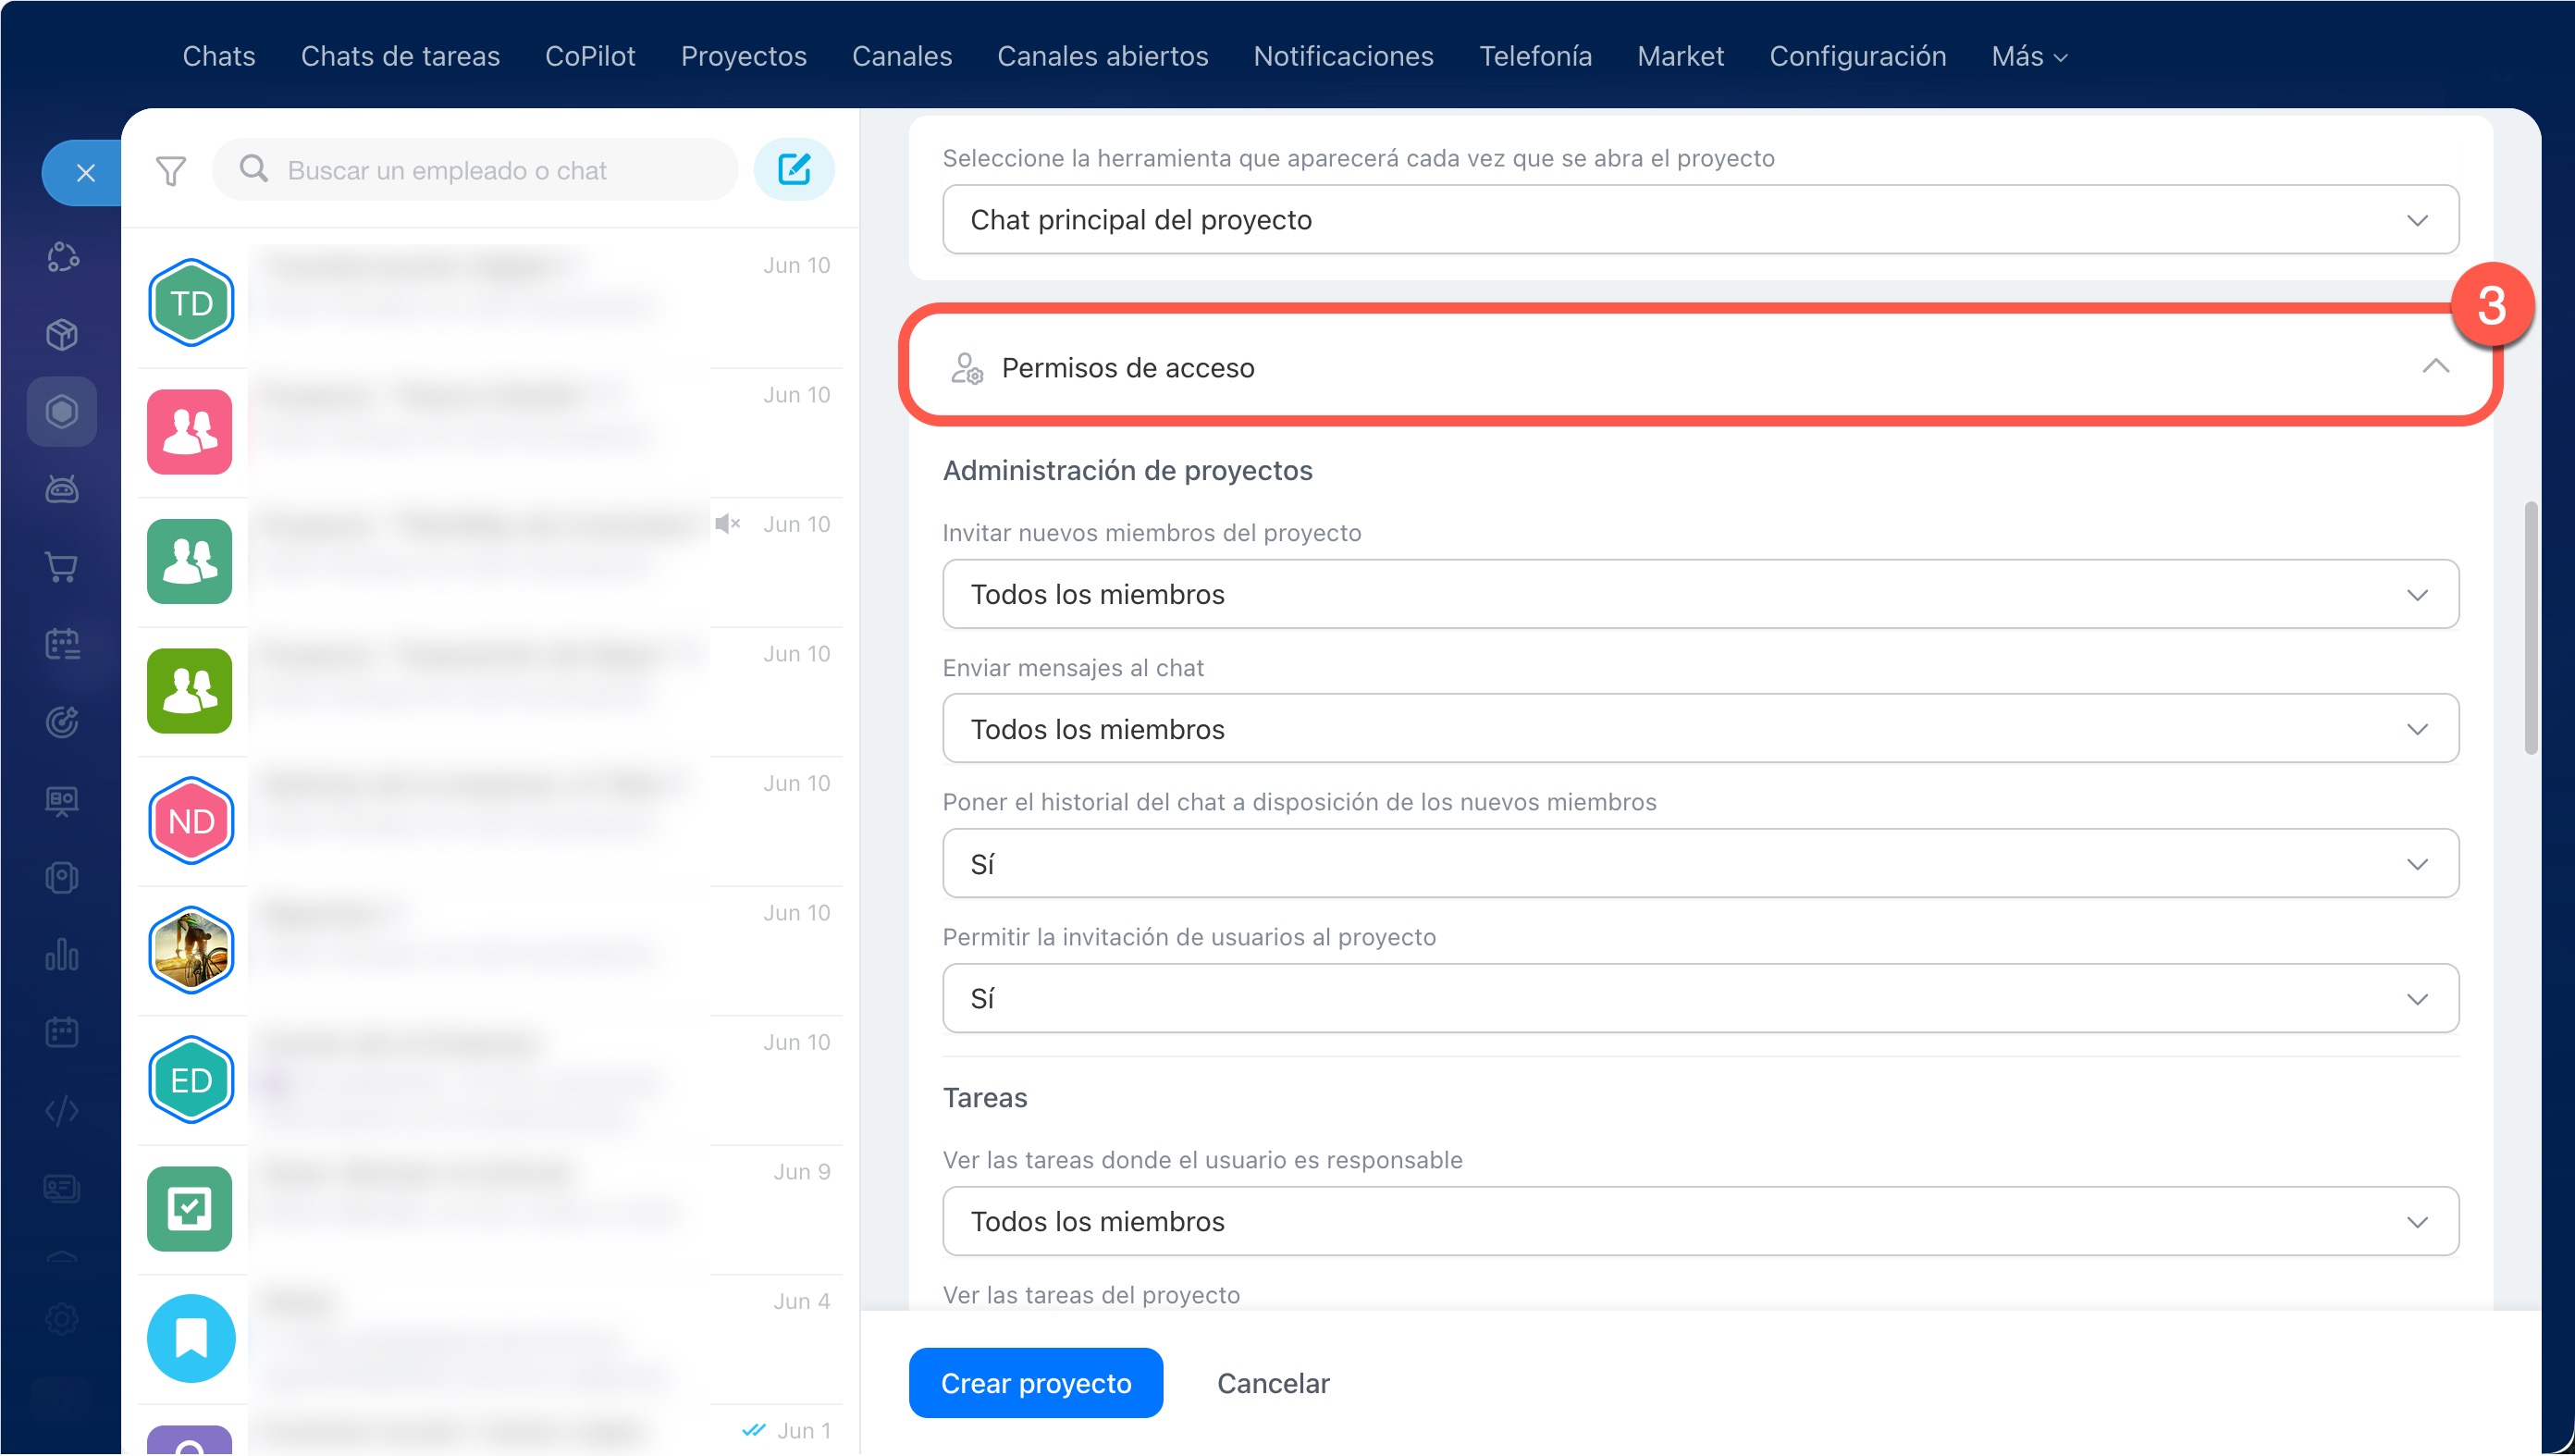
Task: Open the ID card sidebar icon
Action: click(x=62, y=1188)
